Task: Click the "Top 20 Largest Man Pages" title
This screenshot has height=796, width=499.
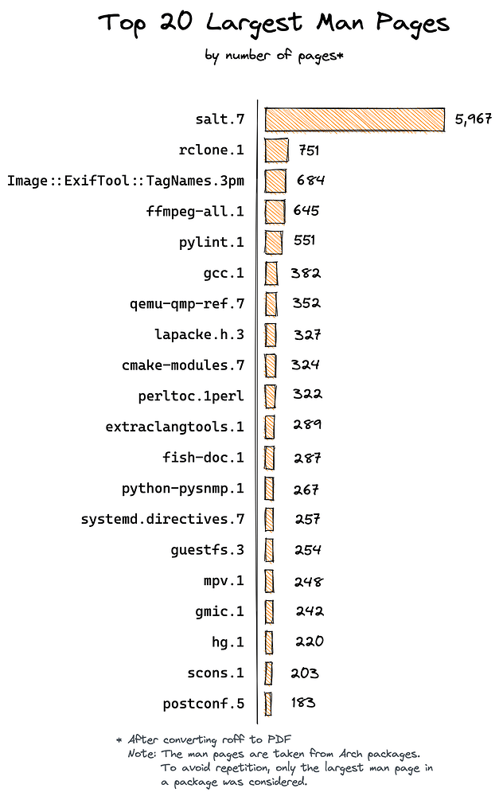Action: (274, 24)
